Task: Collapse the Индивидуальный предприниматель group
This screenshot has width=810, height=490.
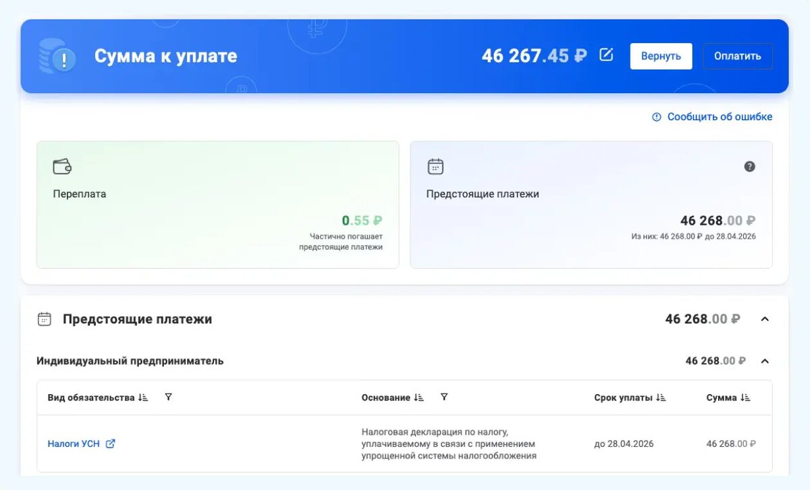Action: click(x=765, y=360)
